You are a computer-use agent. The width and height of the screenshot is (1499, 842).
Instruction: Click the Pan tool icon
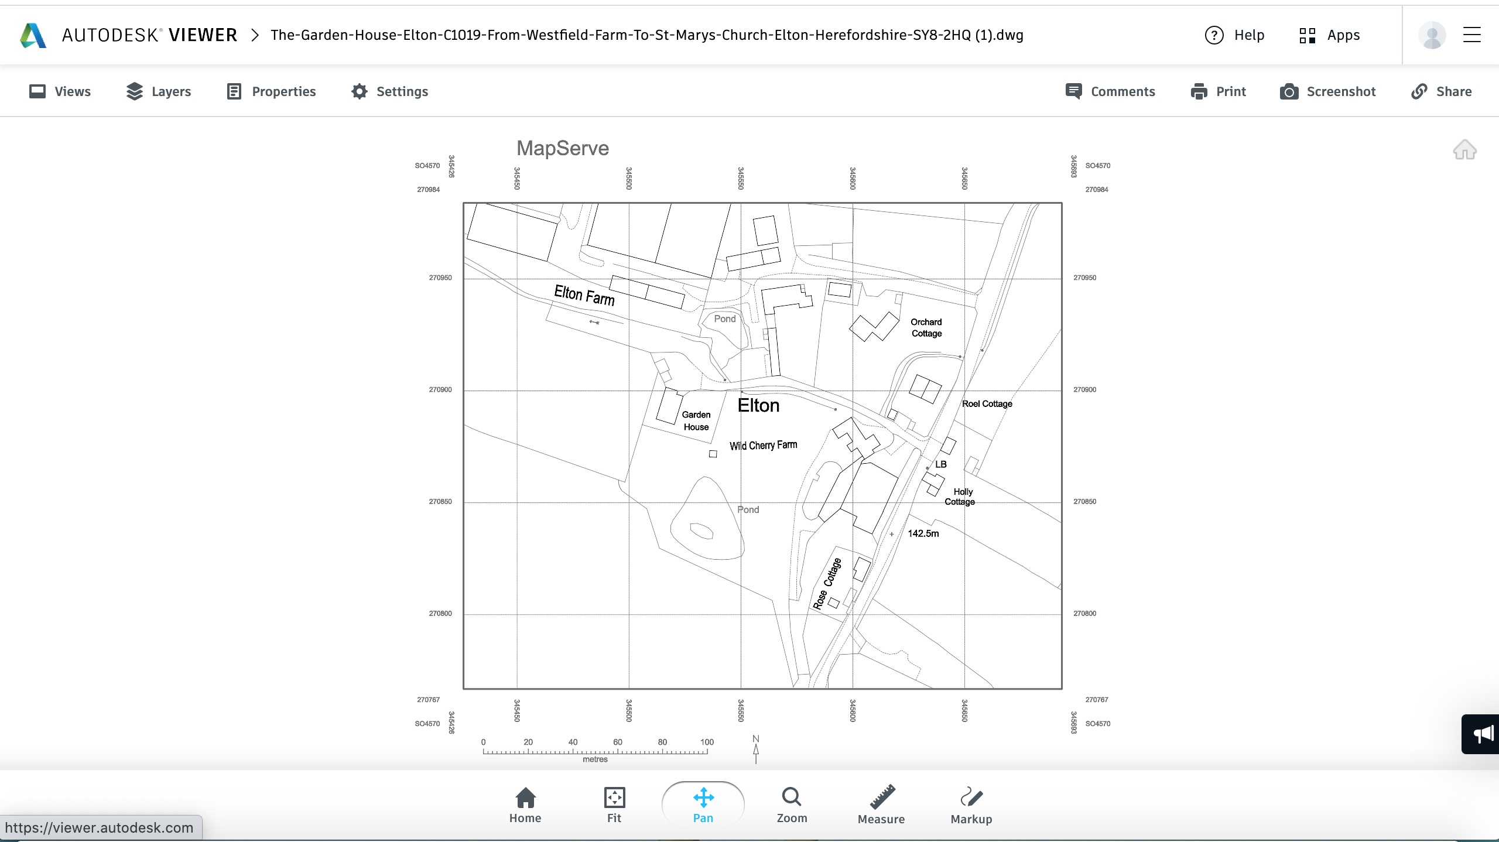[x=702, y=797]
